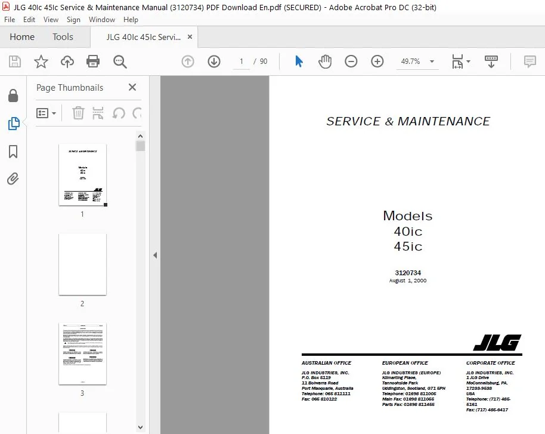Go to next page arrow
The image size is (545, 434).
point(213,61)
